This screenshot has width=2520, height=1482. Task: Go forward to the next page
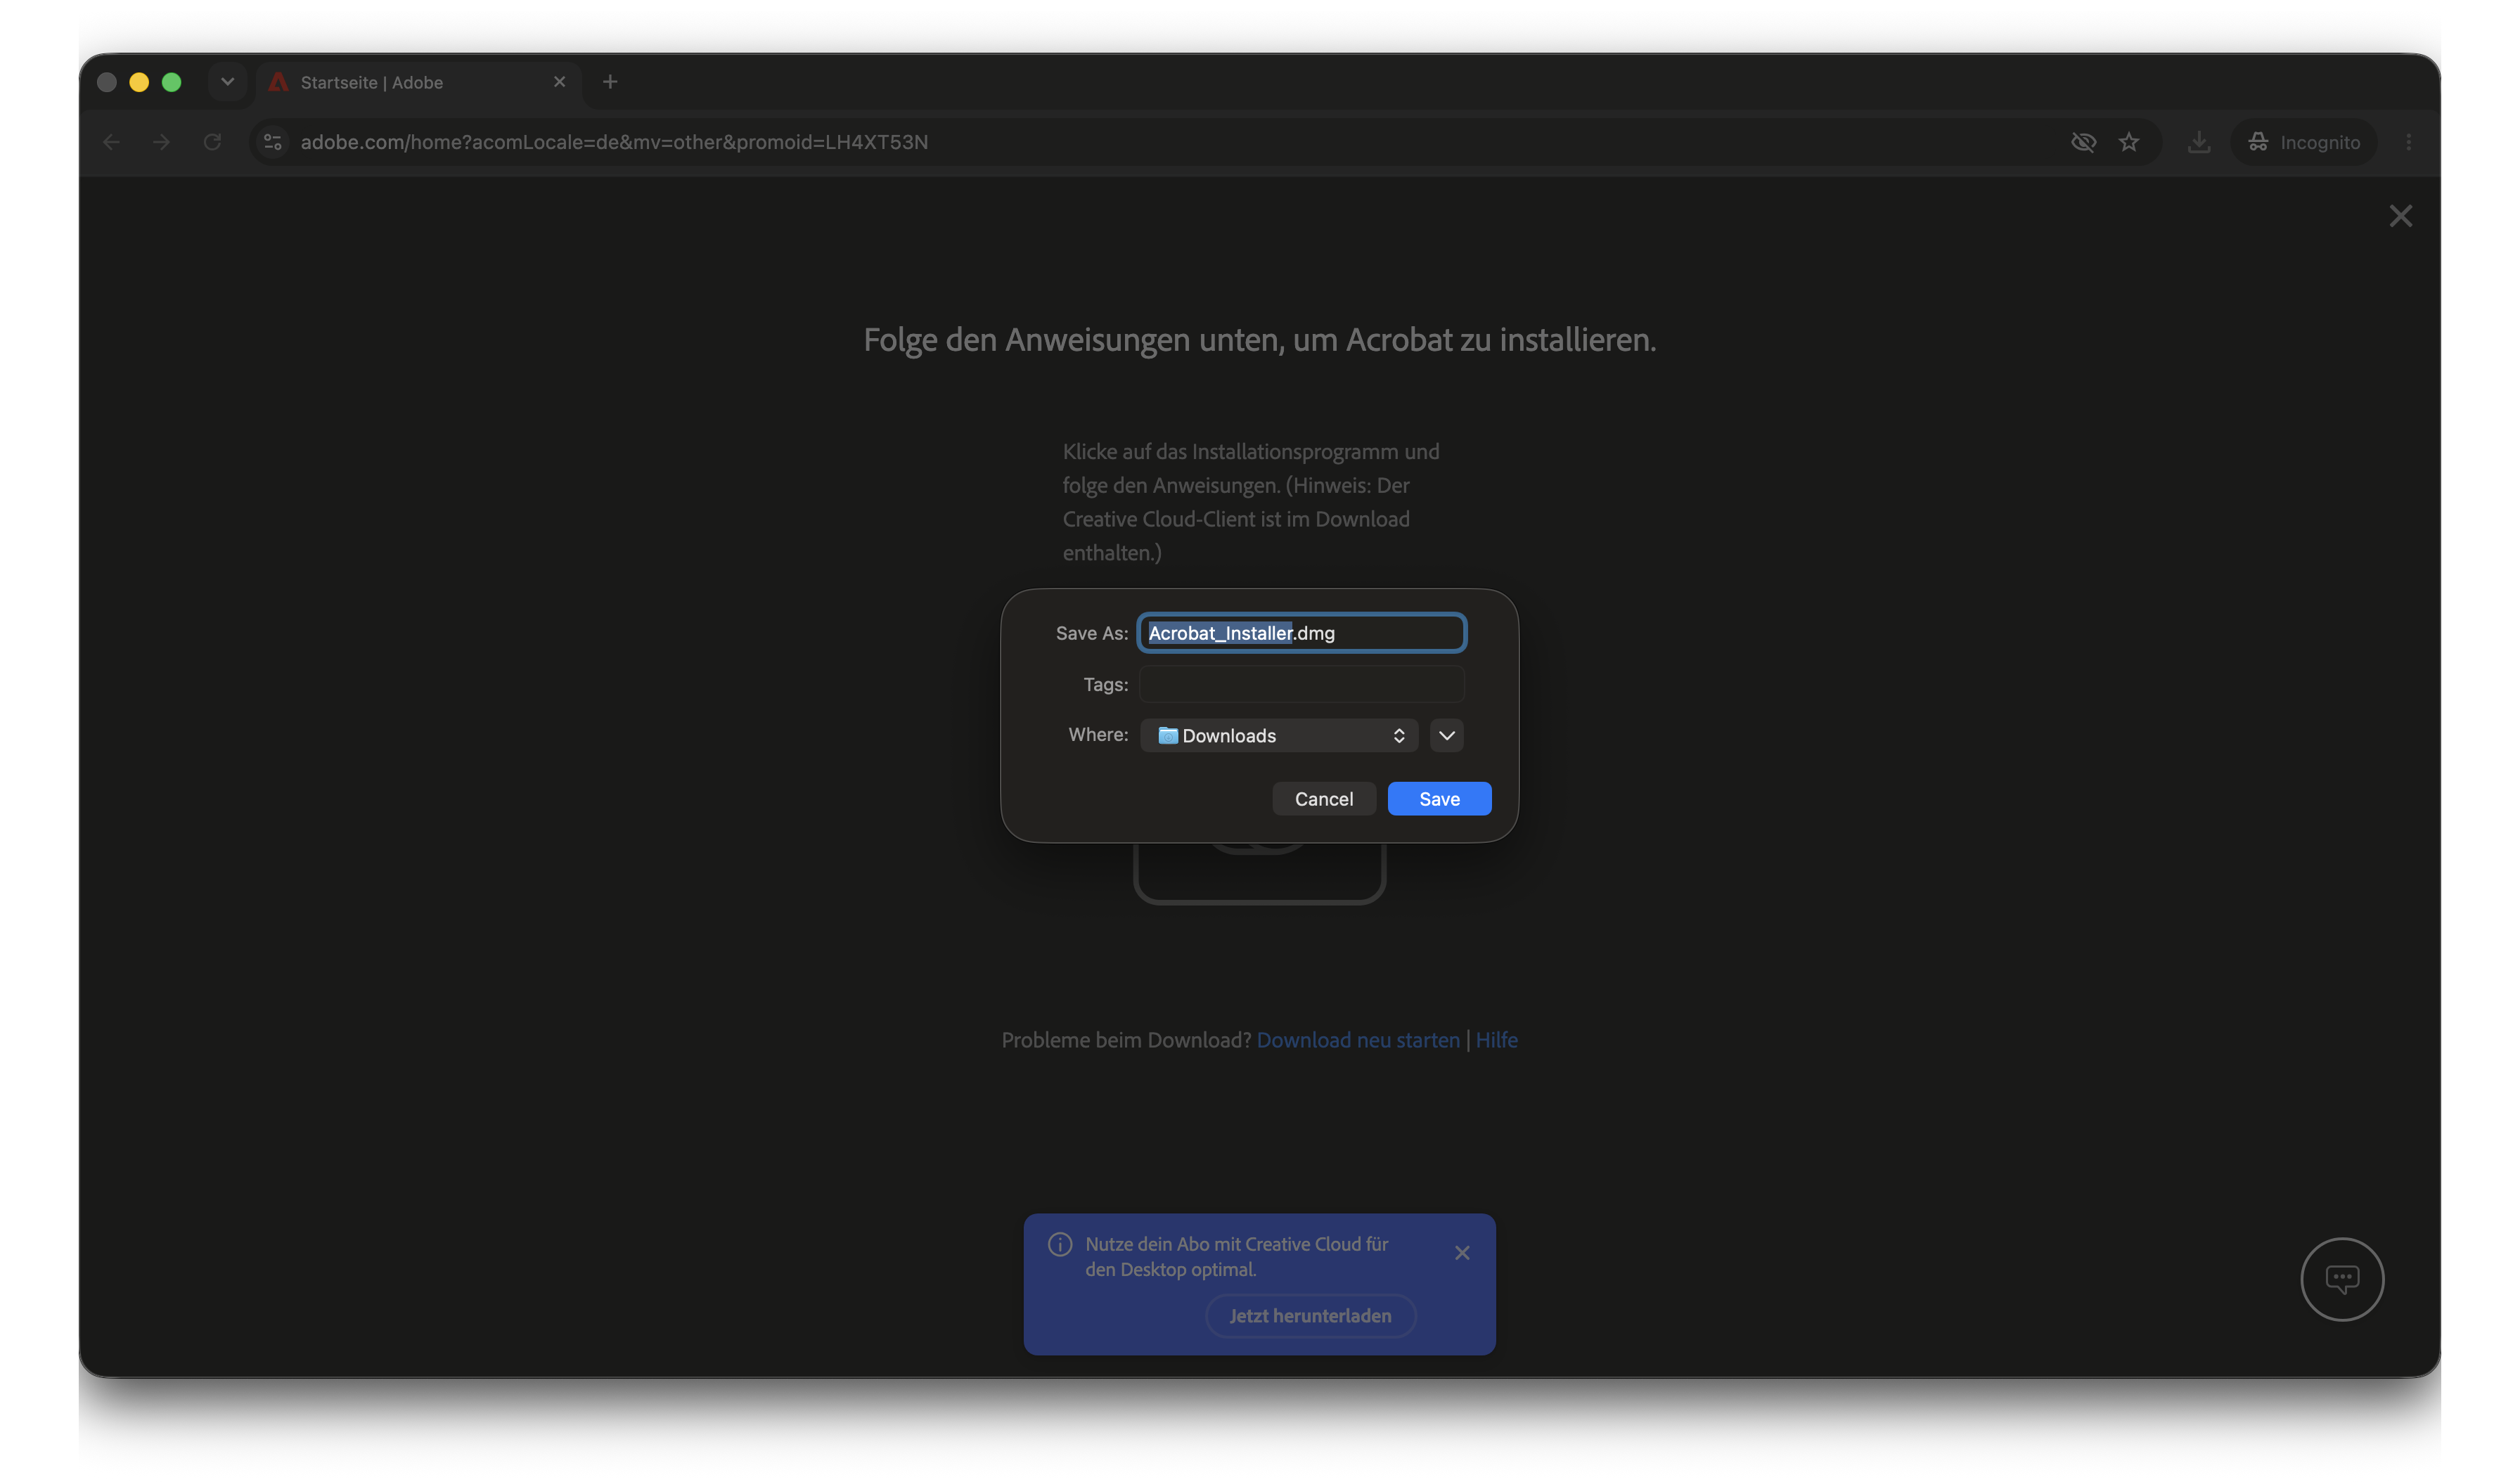tap(161, 142)
